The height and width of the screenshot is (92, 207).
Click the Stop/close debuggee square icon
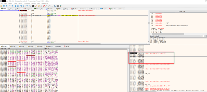(x=6, y=6)
